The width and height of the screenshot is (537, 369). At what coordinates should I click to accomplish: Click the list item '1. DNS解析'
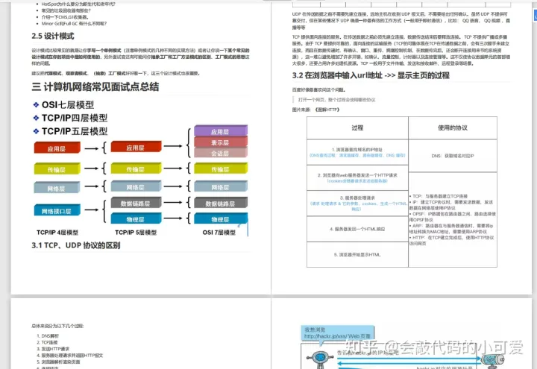click(x=48, y=335)
